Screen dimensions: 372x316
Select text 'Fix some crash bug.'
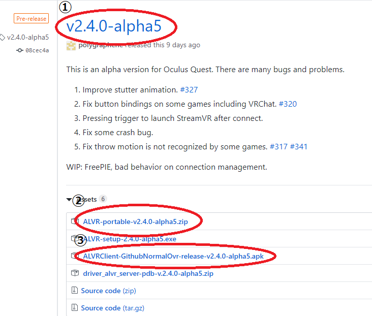click(x=118, y=133)
